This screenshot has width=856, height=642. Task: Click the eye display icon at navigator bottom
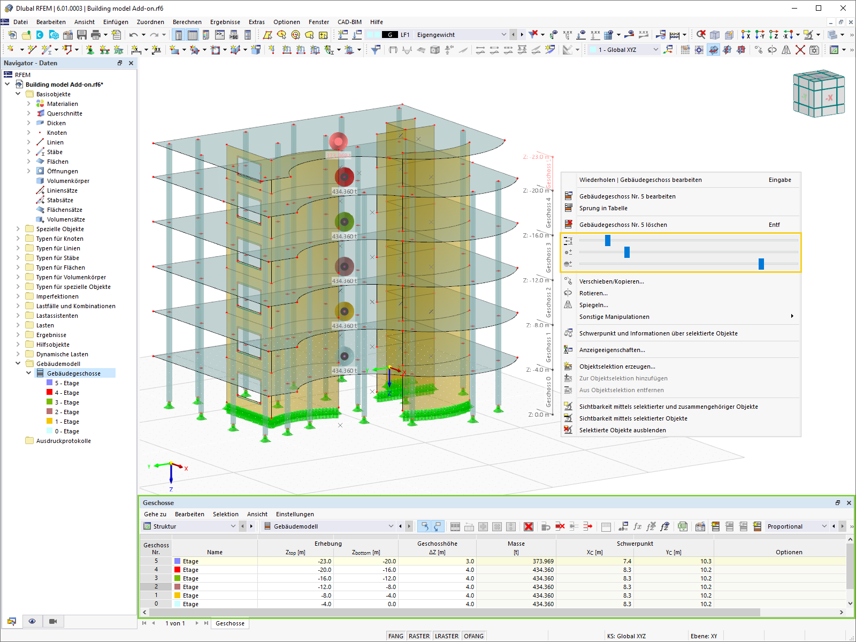[32, 621]
